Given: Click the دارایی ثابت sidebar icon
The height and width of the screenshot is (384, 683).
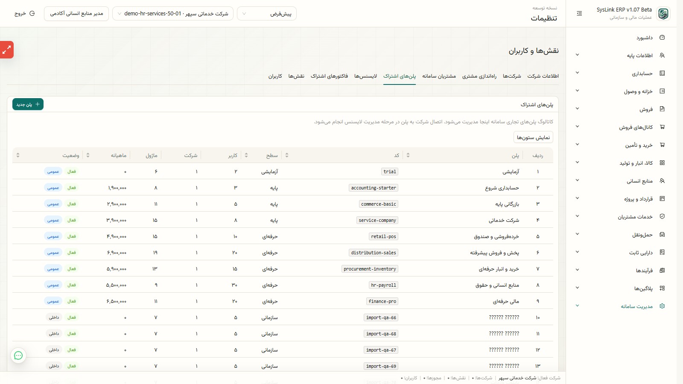Looking at the screenshot, I should tap(662, 253).
